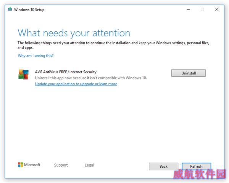Click the 'Uninstall this app now' message text
This screenshot has height=183, width=229.
coord(91,78)
